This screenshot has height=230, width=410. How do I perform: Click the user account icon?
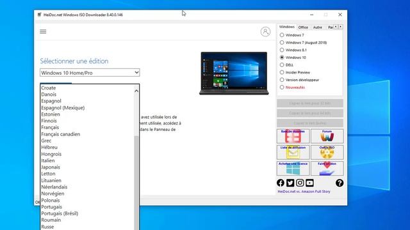[x=265, y=31]
